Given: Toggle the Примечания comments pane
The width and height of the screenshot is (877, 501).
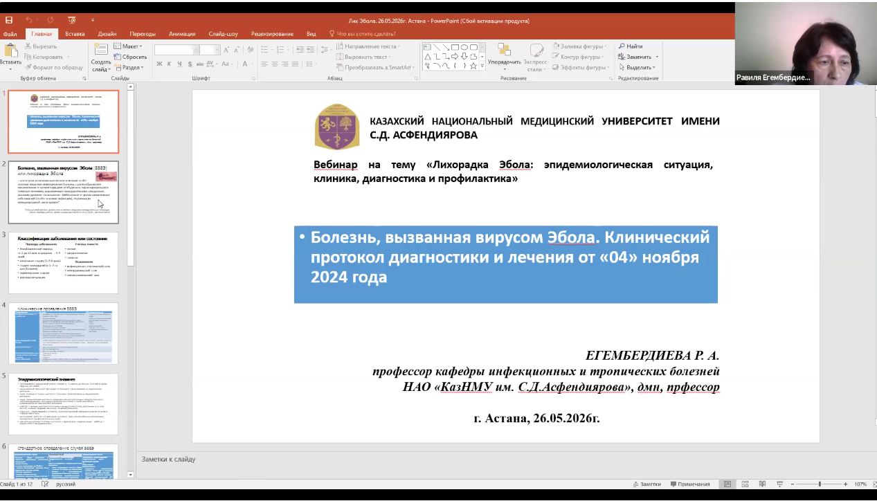Looking at the screenshot, I should coord(689,484).
